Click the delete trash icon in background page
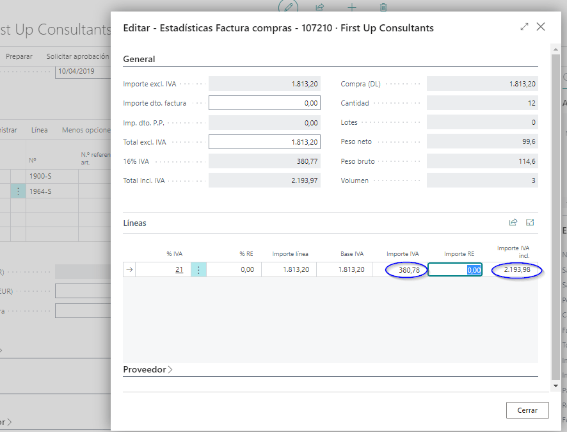 coord(383,7)
